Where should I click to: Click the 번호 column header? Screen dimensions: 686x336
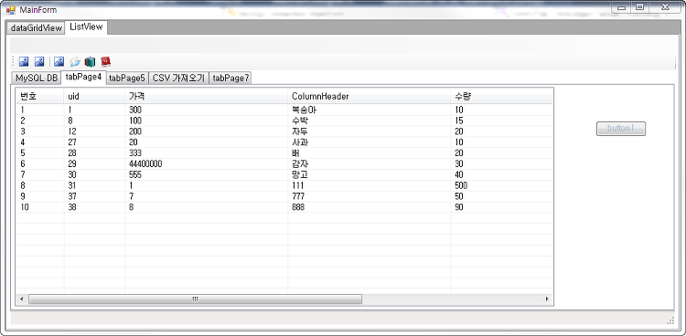(40, 97)
